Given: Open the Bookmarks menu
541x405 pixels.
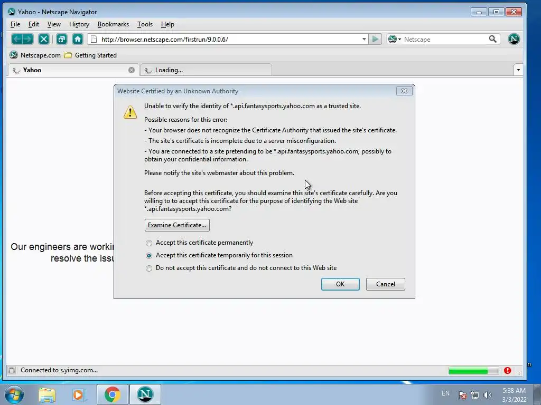Looking at the screenshot, I should (113, 24).
